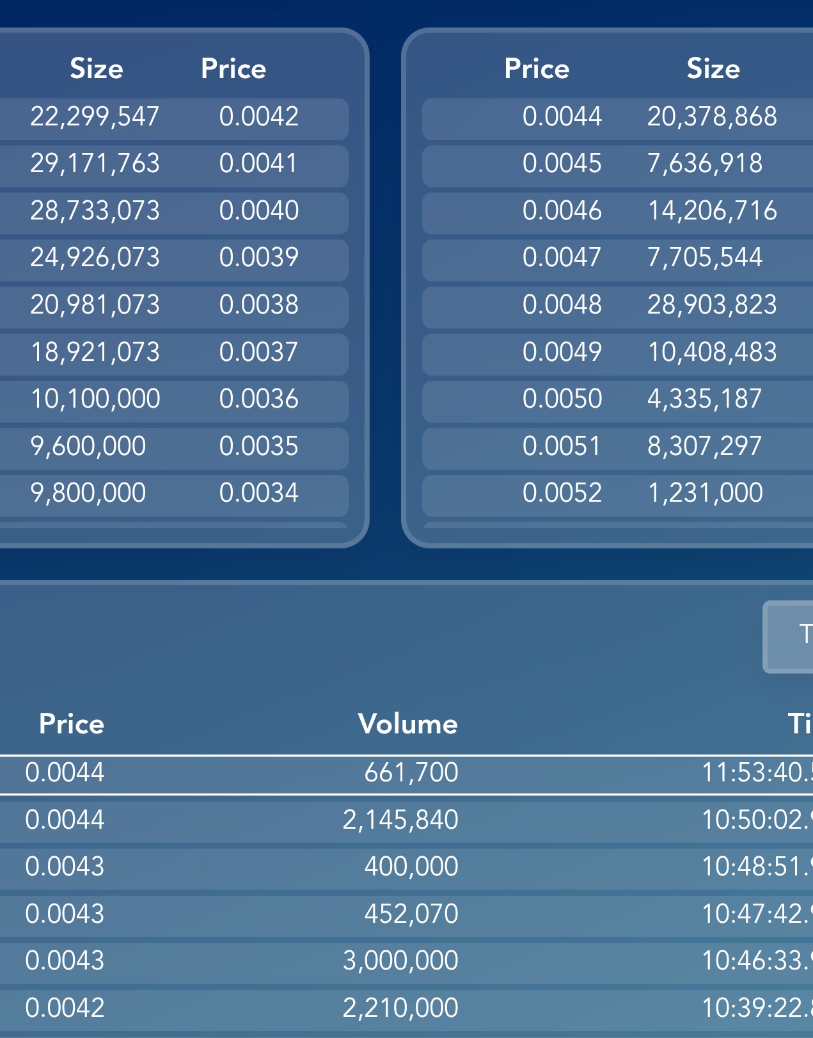Viewport: 813px width, 1038px height.
Task: Click the trade at time 10:46:33
Action: pyautogui.click(x=406, y=961)
